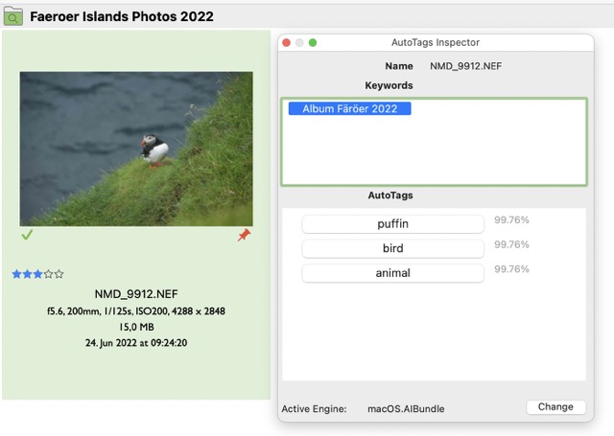614x436 pixels.
Task: Click the date '24. Jun 2022 at 09:24:20'
Action: click(136, 343)
